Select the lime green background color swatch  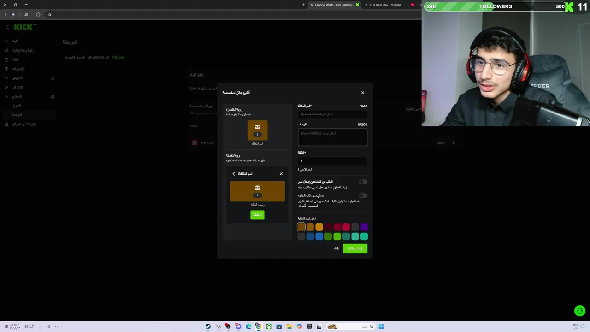pyautogui.click(x=337, y=237)
